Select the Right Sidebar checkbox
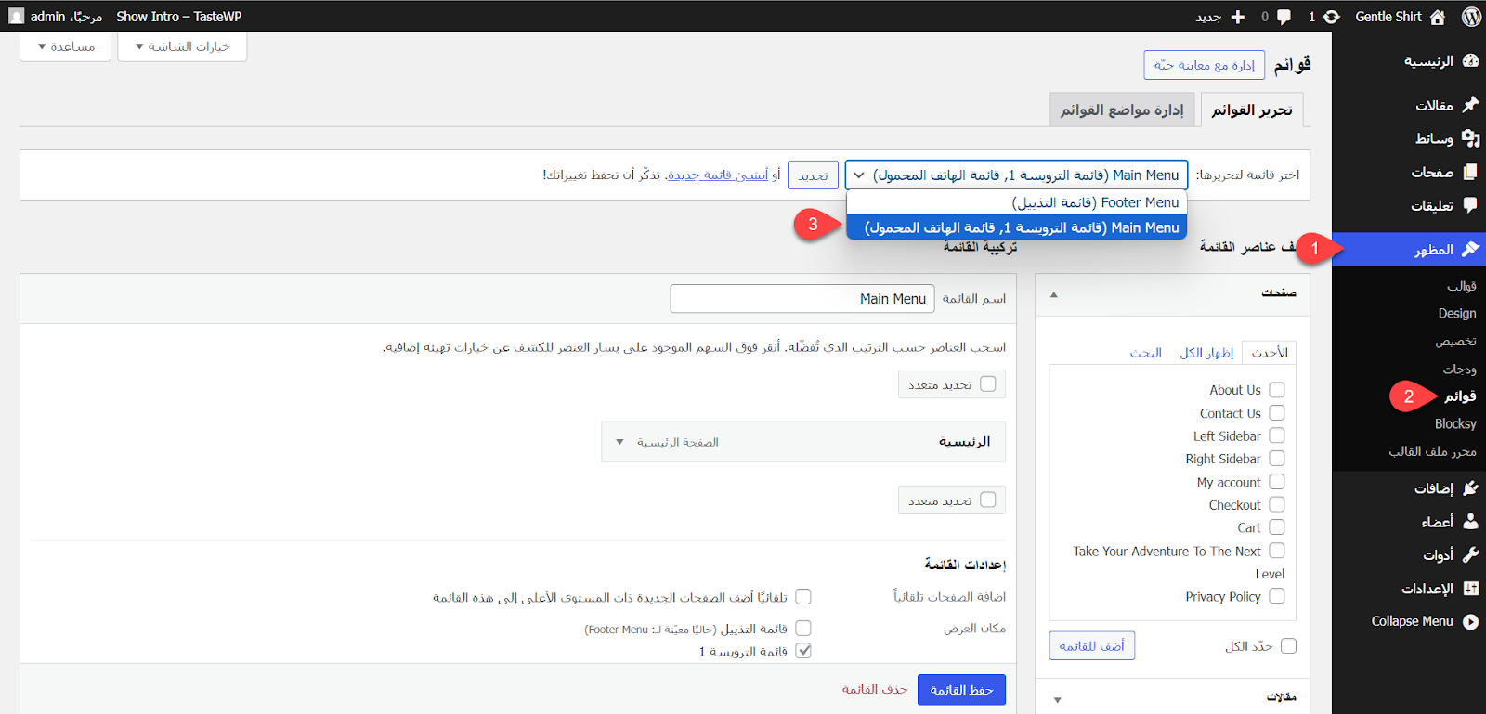This screenshot has height=714, width=1486. point(1277,459)
